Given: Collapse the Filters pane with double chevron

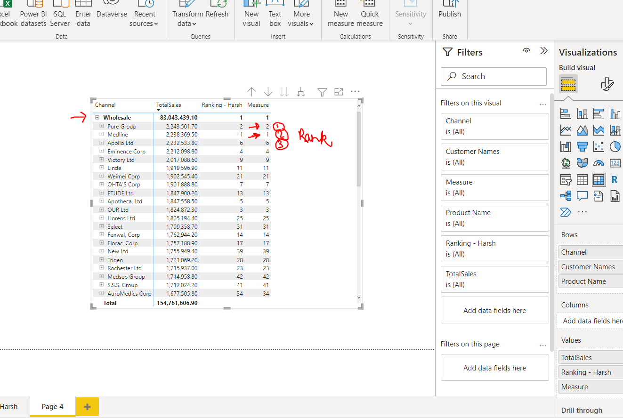Looking at the screenshot, I should tap(544, 51).
